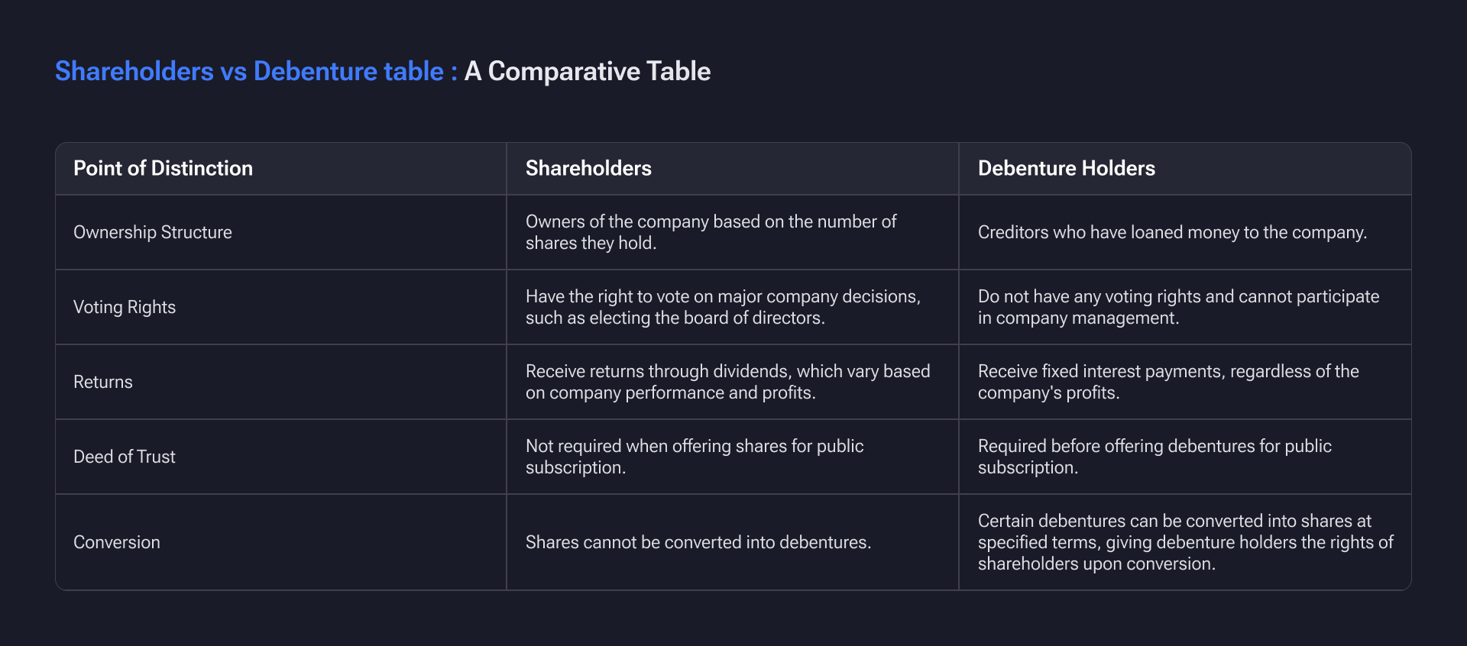This screenshot has width=1467, height=646.
Task: Select the "Point of Distinction" column header
Action: [x=163, y=169]
